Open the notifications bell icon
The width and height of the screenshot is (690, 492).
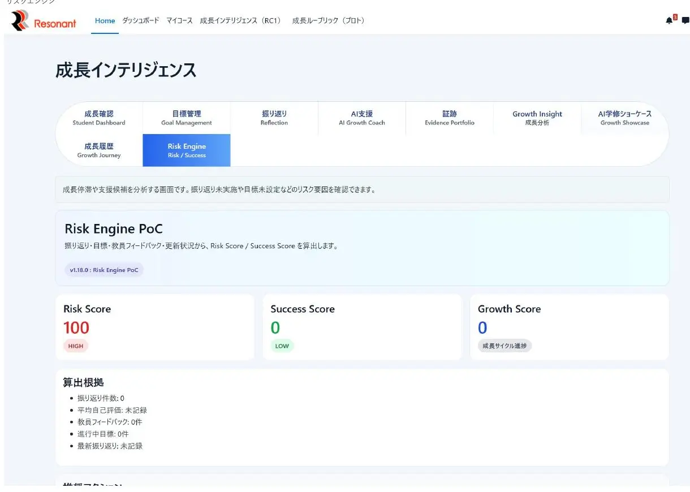[670, 21]
